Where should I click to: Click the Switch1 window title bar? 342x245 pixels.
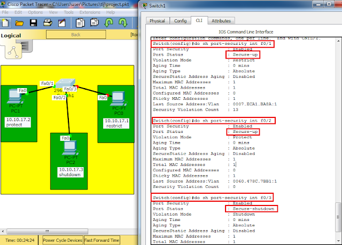[227, 6]
